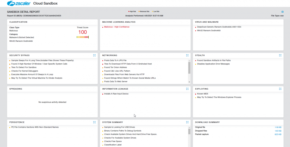Select "Malicious - High Confidence" result
Screen dimensions: 290x147
[x=117, y=27]
